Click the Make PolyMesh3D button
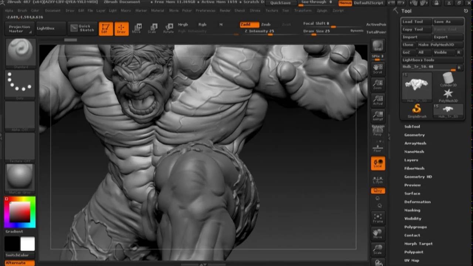The height and width of the screenshot is (266, 473). coord(440,45)
